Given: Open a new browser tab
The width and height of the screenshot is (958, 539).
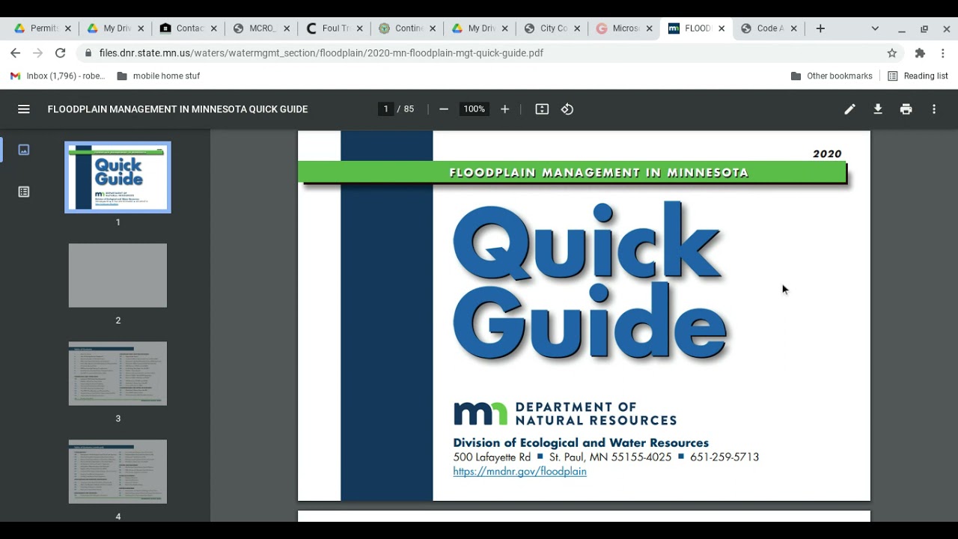Looking at the screenshot, I should pos(820,28).
